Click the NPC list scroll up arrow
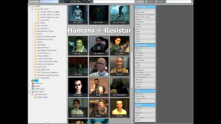 (x=132, y=6)
